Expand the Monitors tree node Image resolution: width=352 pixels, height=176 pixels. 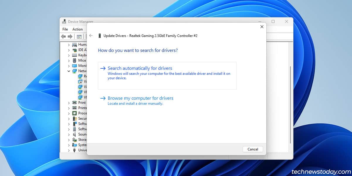tap(69, 66)
